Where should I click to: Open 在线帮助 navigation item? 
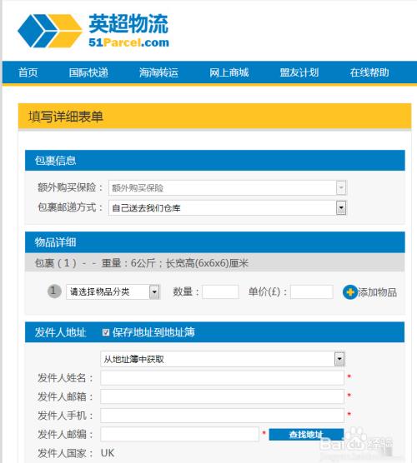[369, 72]
